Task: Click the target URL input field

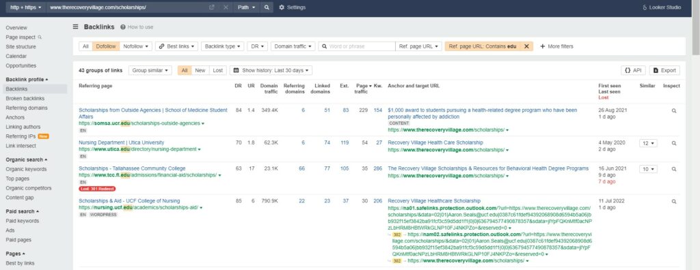Action: coord(127,7)
